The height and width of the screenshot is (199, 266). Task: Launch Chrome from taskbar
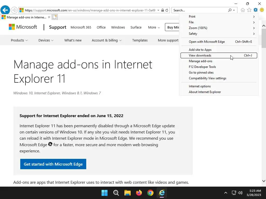(x=150, y=193)
